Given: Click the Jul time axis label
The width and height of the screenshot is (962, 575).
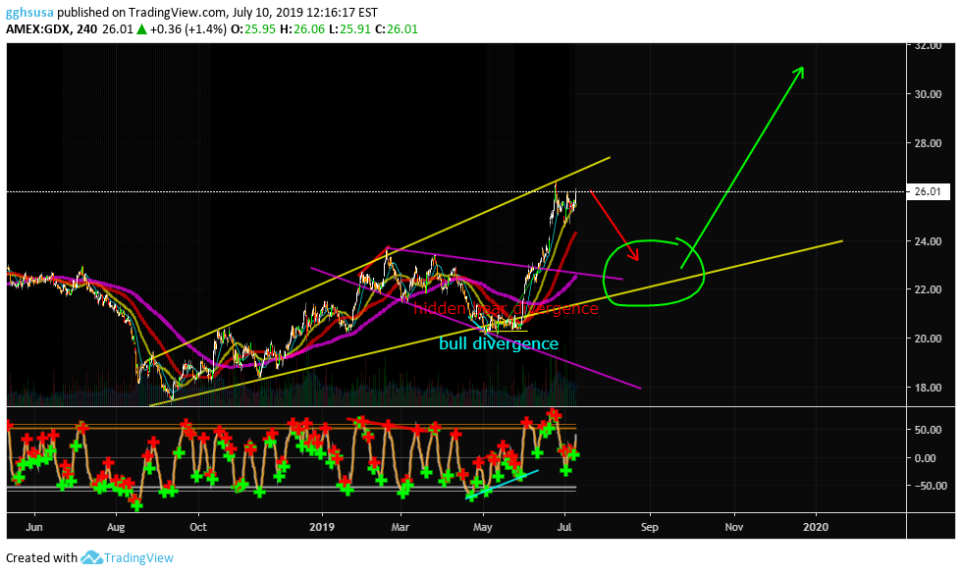Looking at the screenshot, I should (x=564, y=527).
